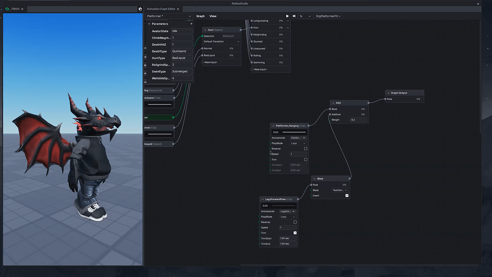Viewport: 492px width, 277px height.
Task: Click the LongJumping transition arrow
Action: 287,21
